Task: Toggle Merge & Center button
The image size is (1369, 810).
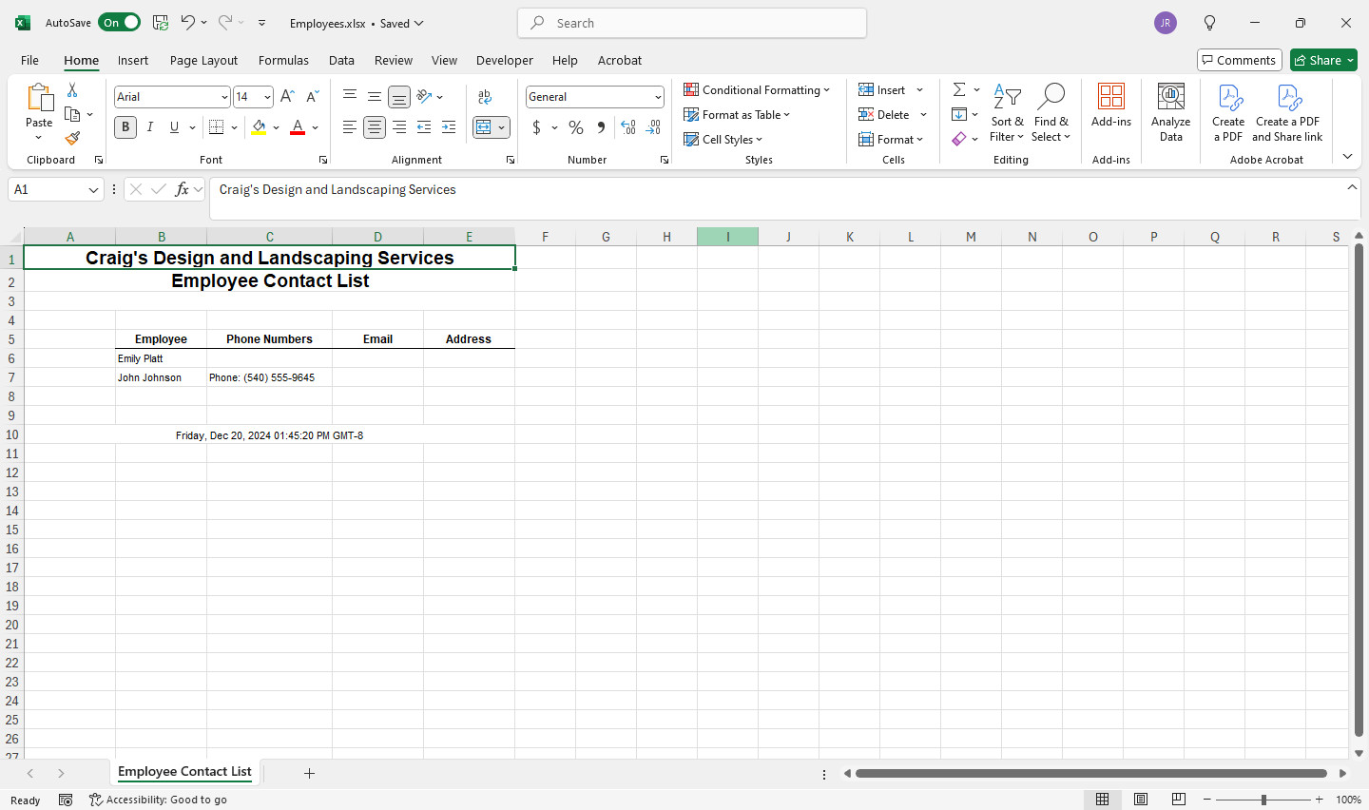Action: coord(484,127)
